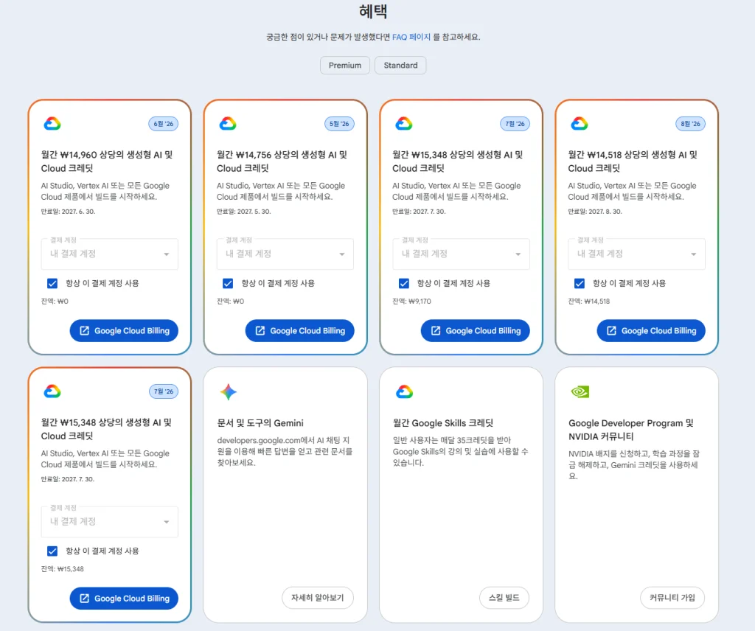Select the Standard tab
Screen dimensions: 755x631
(x=400, y=66)
